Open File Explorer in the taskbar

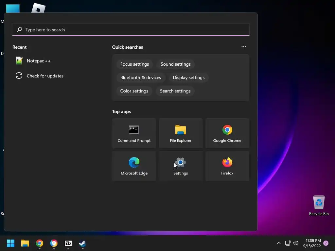pos(25,243)
